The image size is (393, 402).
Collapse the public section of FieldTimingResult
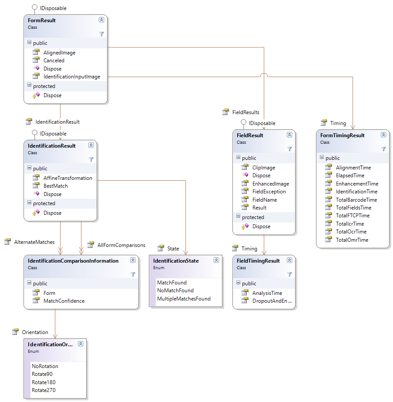(238, 283)
